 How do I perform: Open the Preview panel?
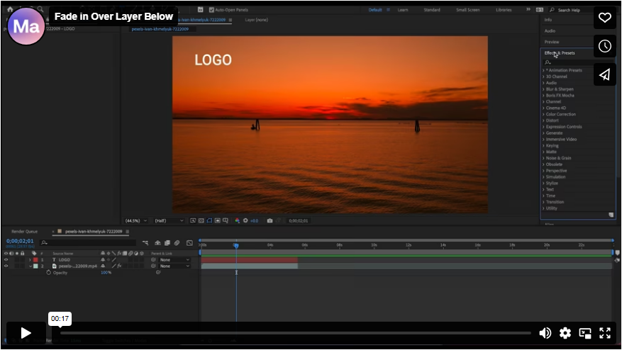point(551,42)
